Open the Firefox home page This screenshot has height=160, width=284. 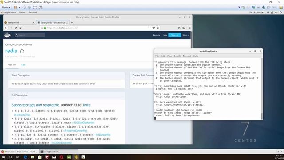[20, 28]
